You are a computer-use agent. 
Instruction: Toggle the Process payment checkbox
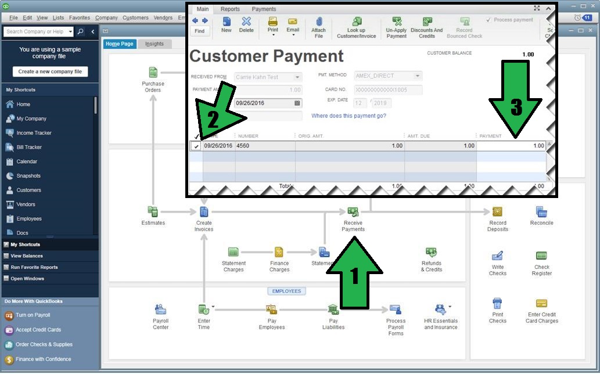point(488,20)
